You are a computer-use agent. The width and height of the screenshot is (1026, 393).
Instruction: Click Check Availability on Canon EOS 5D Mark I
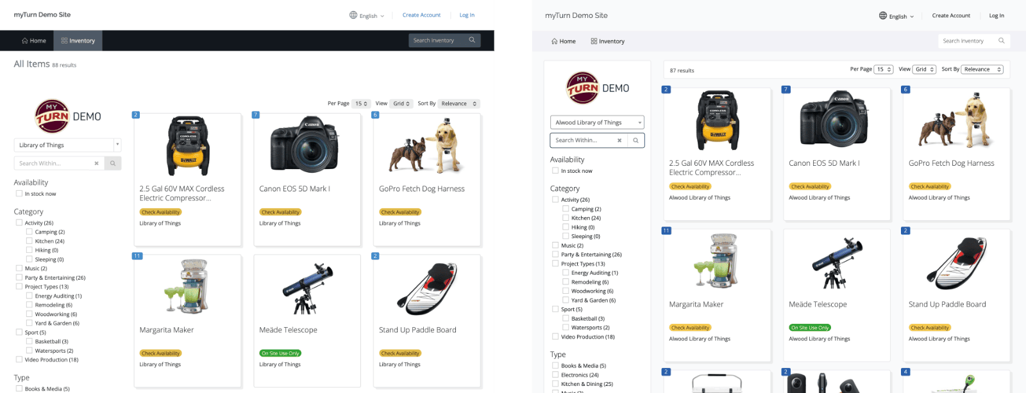point(810,186)
